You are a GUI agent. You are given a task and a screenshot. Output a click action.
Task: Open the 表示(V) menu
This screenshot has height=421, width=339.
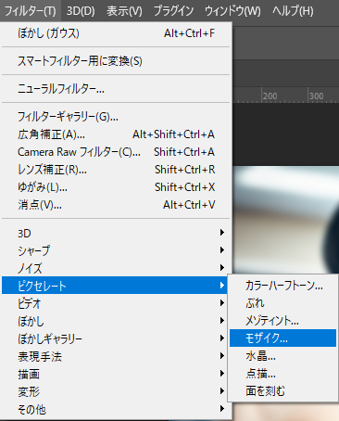[124, 11]
